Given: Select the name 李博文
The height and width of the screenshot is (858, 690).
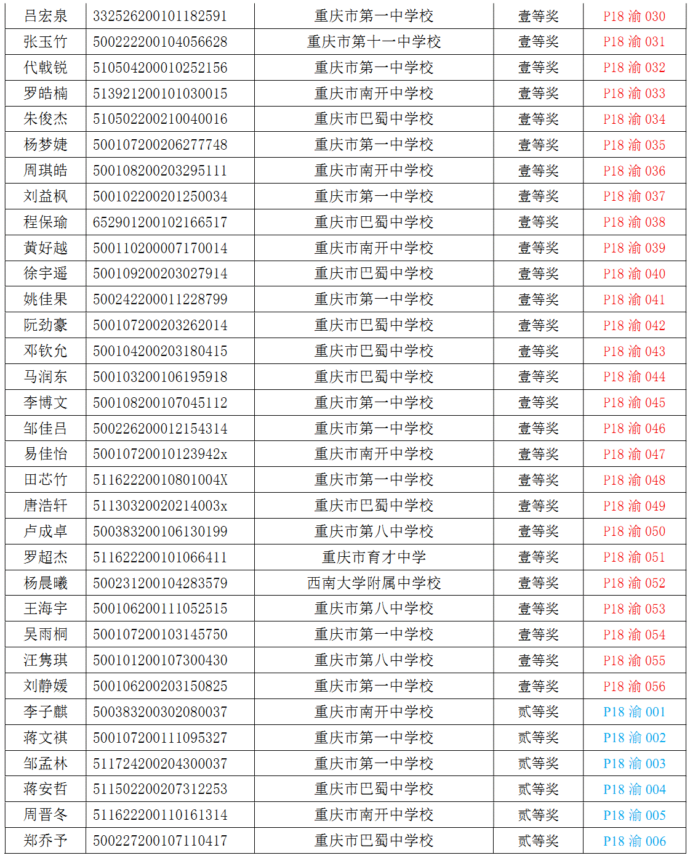Looking at the screenshot, I should [x=46, y=403].
